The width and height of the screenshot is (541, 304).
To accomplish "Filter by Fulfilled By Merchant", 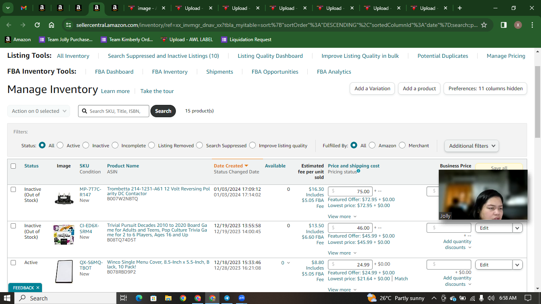I will coord(402,145).
